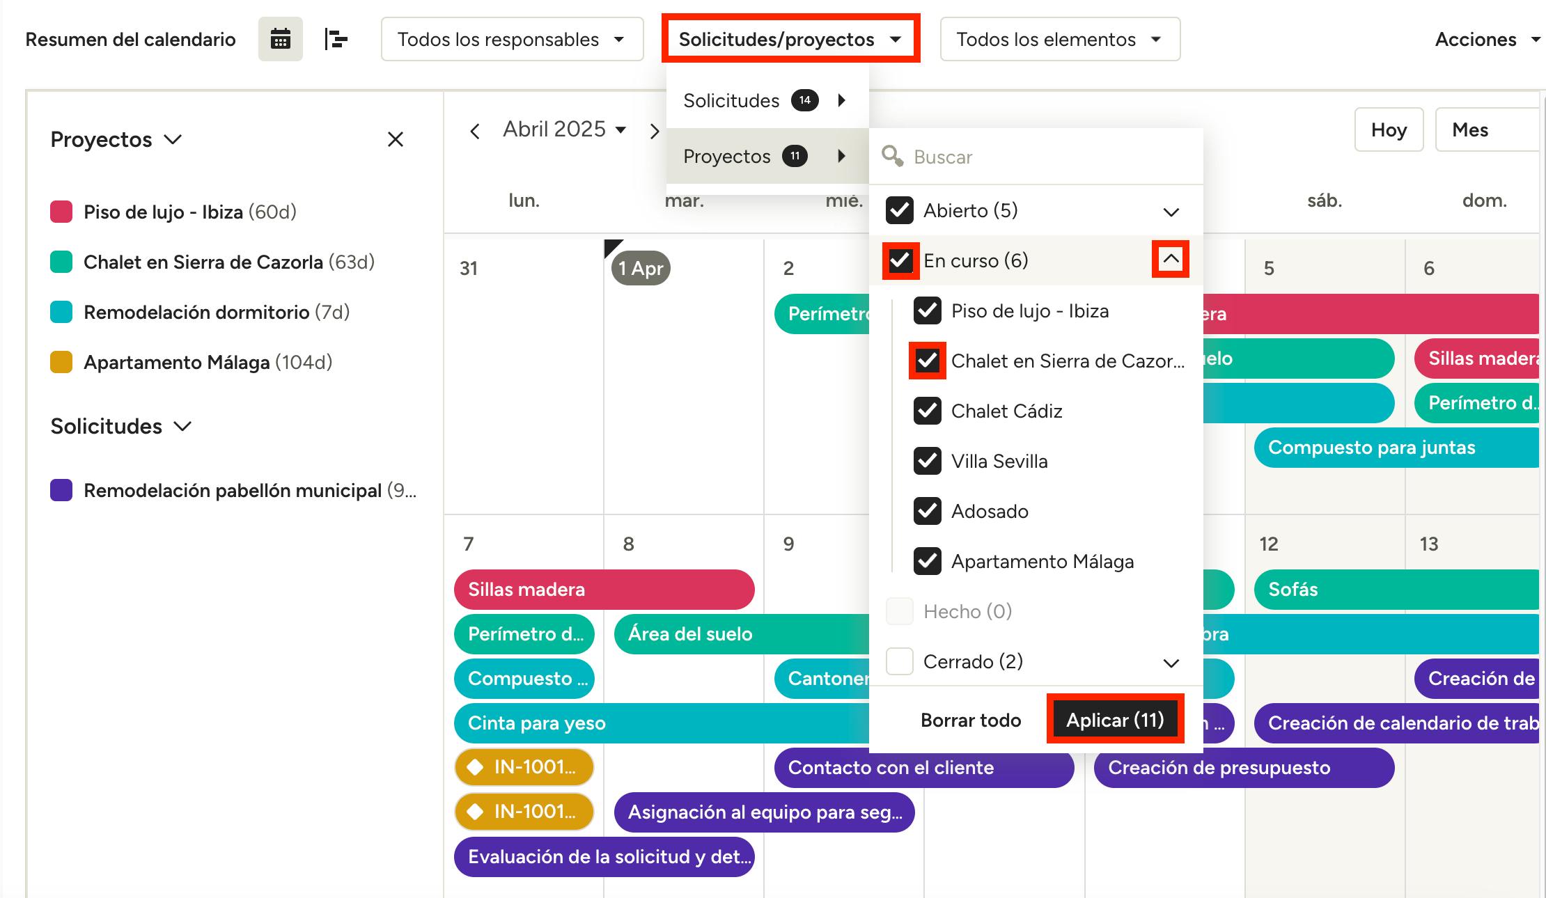This screenshot has height=898, width=1546.
Task: Click the first IN-1001 milestone diamond
Action: (x=476, y=767)
